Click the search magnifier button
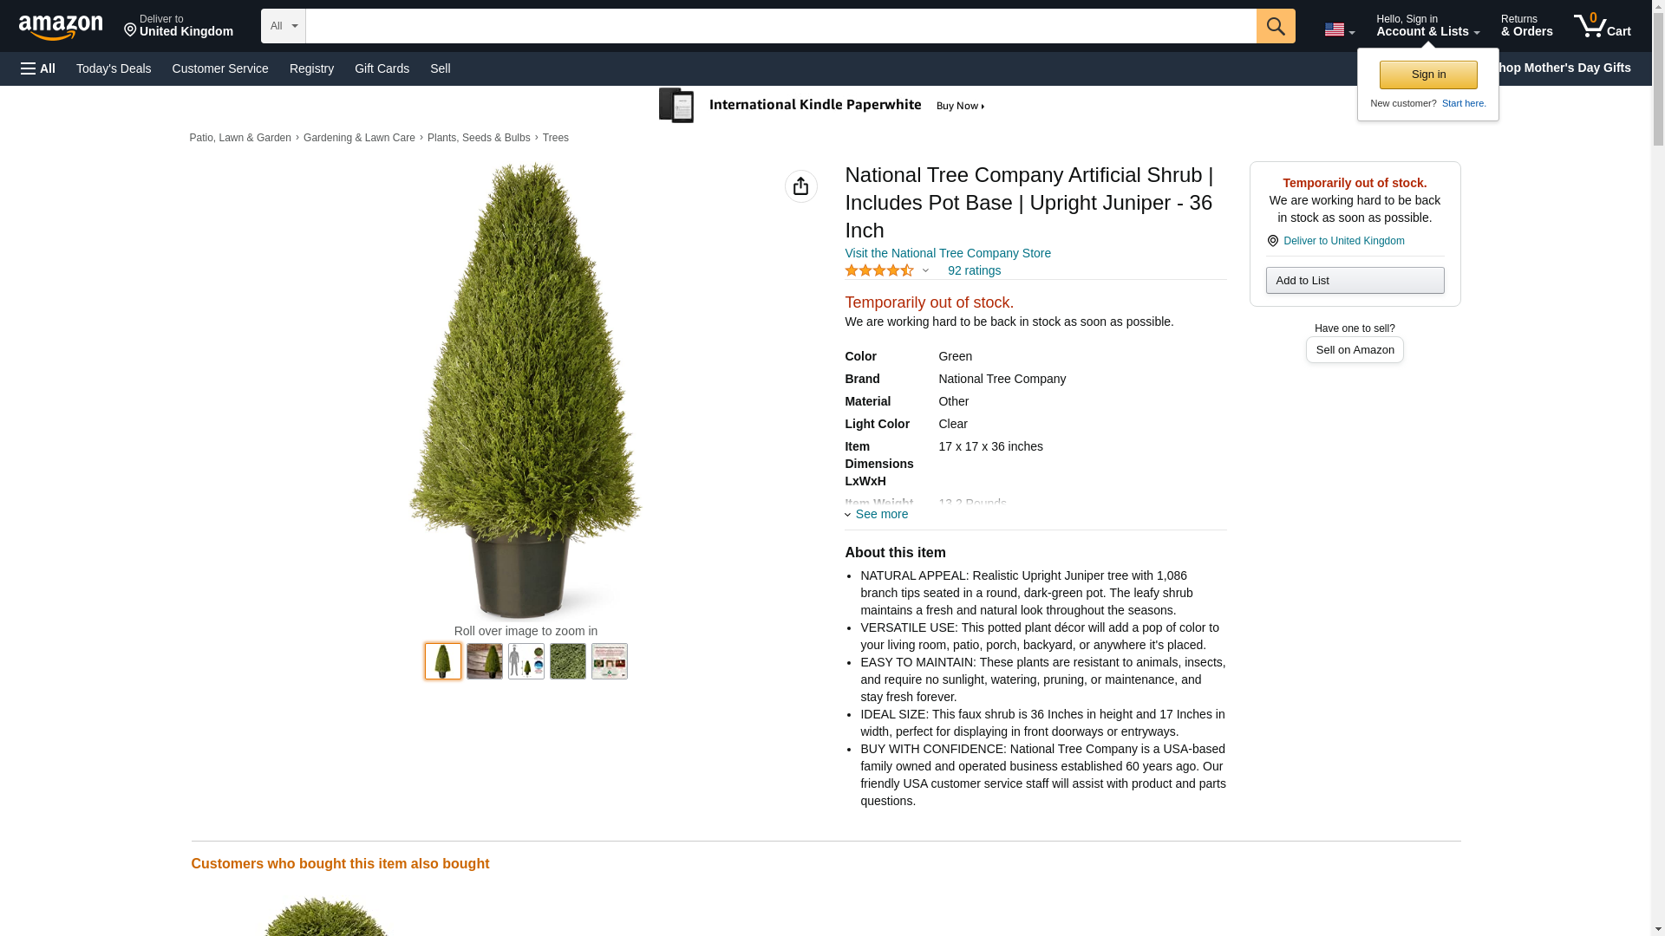1665x936 pixels. [x=1275, y=26]
